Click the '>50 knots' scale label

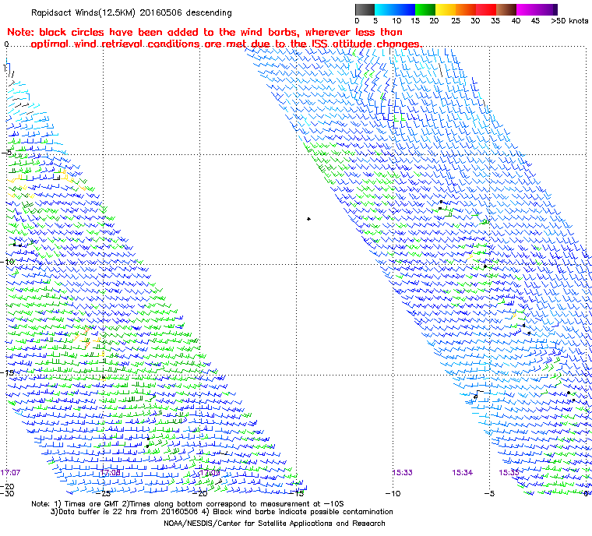569,21
